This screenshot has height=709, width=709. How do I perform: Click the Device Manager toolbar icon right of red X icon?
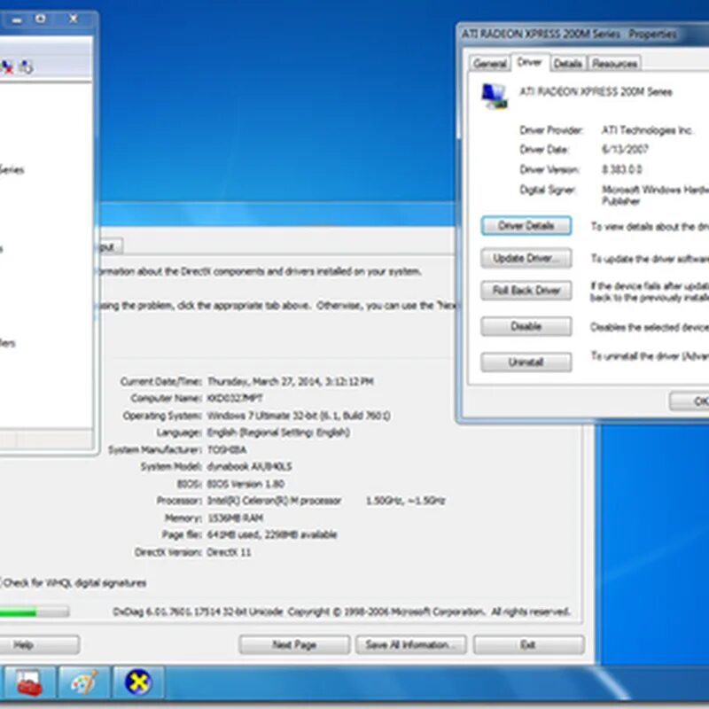26,67
